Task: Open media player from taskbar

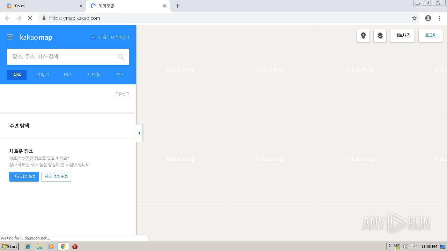Action: (51, 246)
